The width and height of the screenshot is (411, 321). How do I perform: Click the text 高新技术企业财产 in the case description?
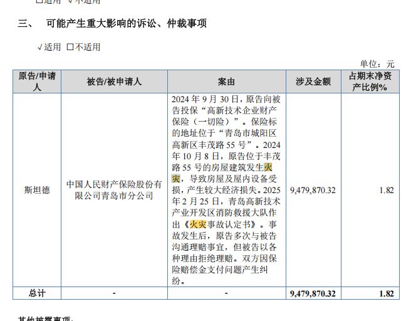[242, 111]
